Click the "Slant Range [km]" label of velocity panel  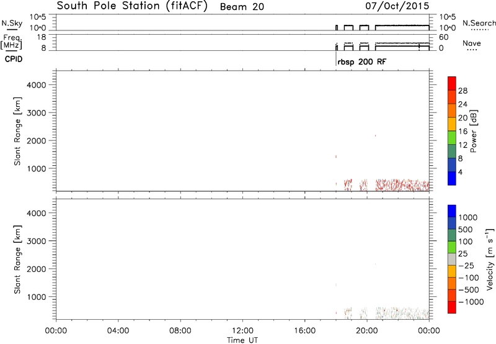click(x=17, y=260)
